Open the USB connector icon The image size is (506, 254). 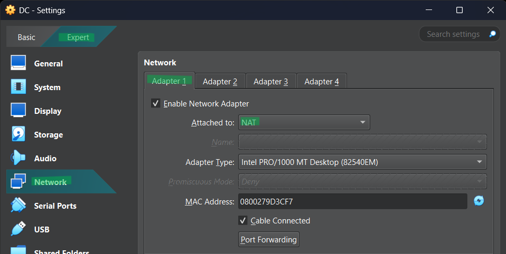pos(18,229)
